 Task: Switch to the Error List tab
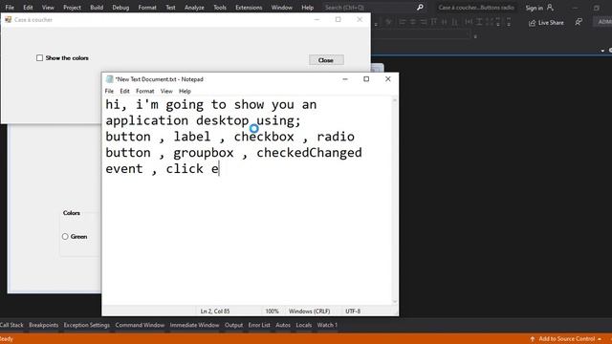tap(259, 325)
